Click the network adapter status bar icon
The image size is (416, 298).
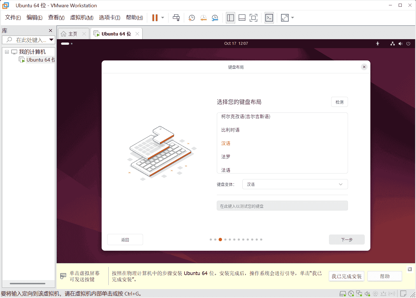(359, 294)
